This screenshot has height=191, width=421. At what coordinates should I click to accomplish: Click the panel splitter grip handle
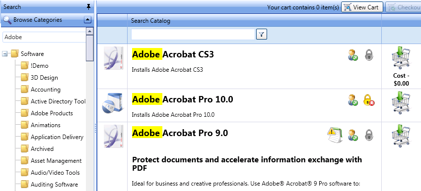(95, 128)
